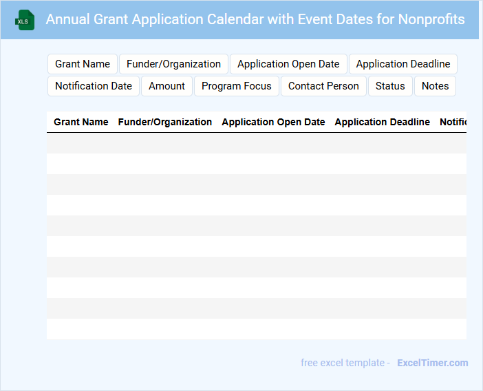Click the Application Deadline tag
The height and width of the screenshot is (391, 483).
[x=402, y=64]
